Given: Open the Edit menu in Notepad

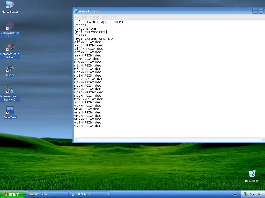Looking at the screenshot, I should tap(84, 17).
